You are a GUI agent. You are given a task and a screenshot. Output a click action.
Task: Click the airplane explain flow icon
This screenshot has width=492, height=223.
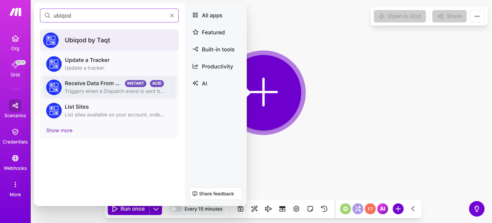pyautogui.click(x=268, y=209)
